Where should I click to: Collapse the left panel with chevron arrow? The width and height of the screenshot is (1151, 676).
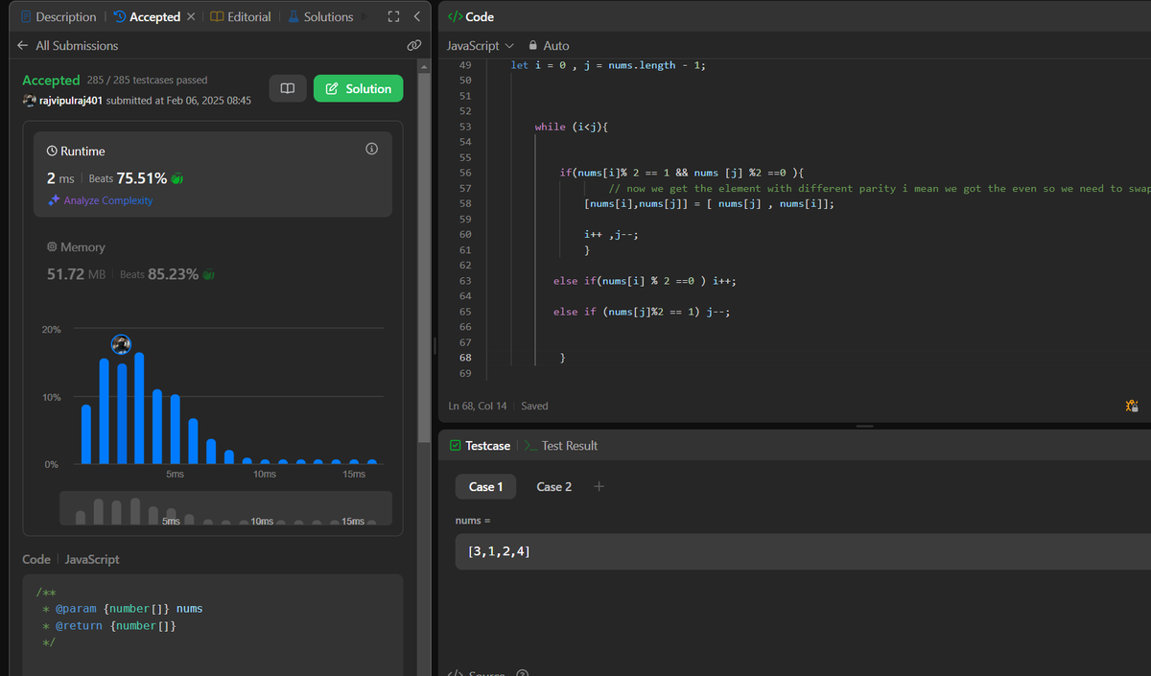416,16
